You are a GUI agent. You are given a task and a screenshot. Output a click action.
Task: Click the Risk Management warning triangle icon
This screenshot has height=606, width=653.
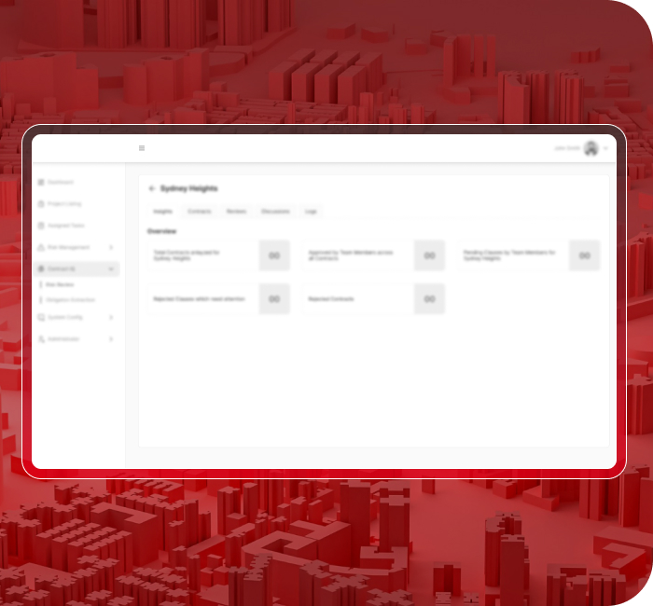coord(41,247)
